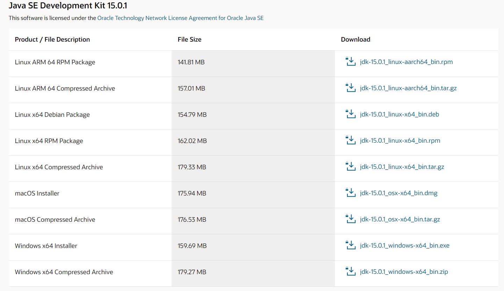The width and height of the screenshot is (504, 291).
Task: Download jdk-15.0.1_windows-x64_bin.zip link
Action: coord(404,272)
